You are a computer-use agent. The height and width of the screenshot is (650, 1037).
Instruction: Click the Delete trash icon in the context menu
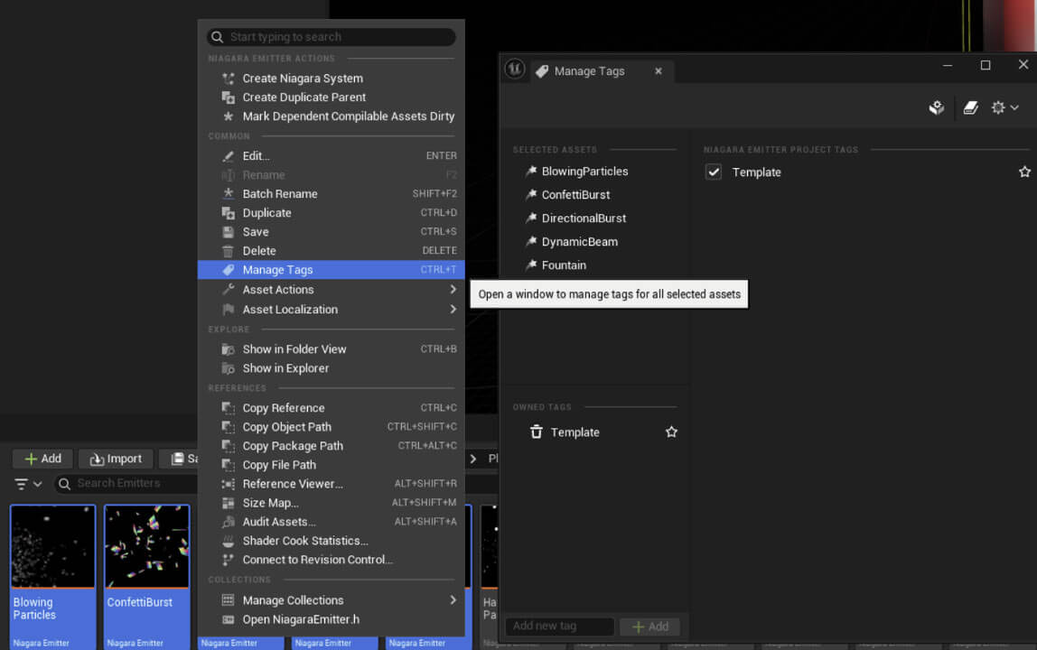(229, 251)
